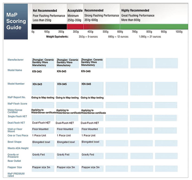Select 'Less than 250g' text

click(42, 20)
